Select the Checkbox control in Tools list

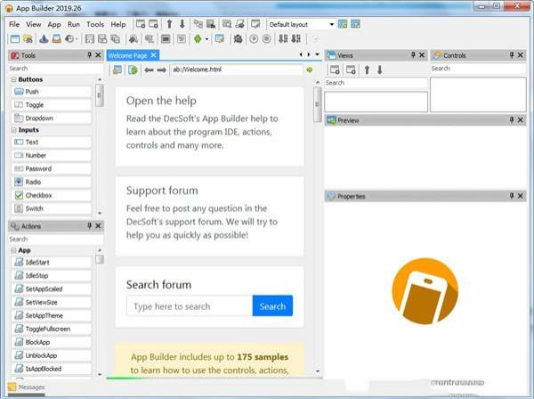38,195
